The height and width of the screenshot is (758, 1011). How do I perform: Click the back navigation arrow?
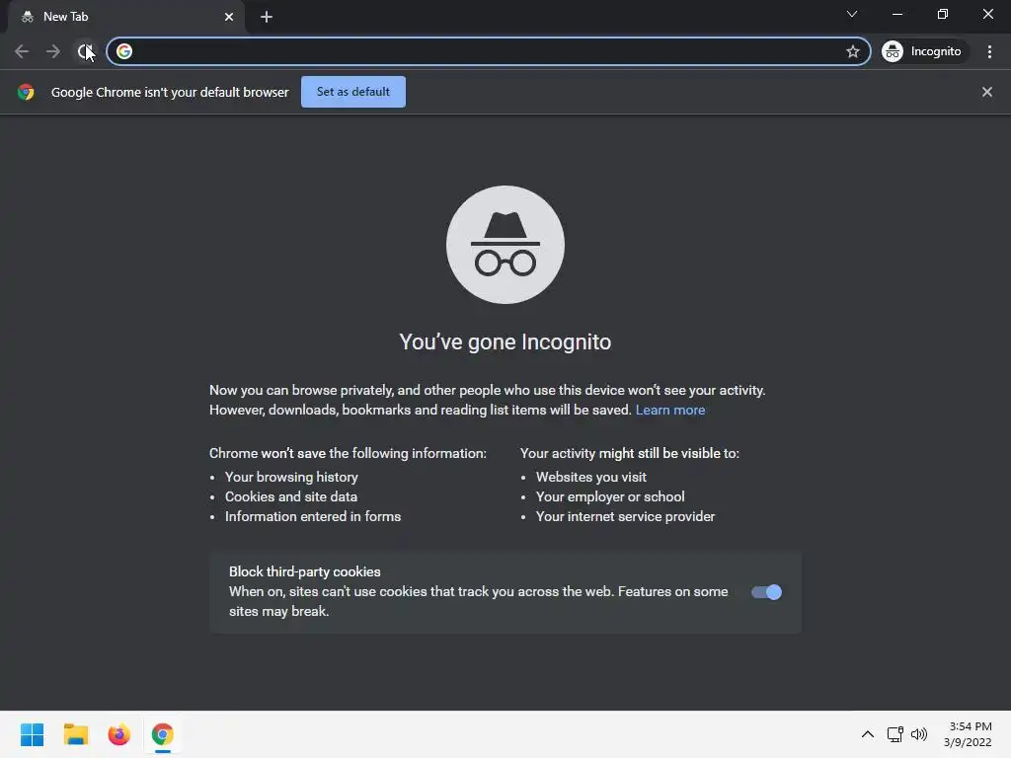pyautogui.click(x=22, y=51)
